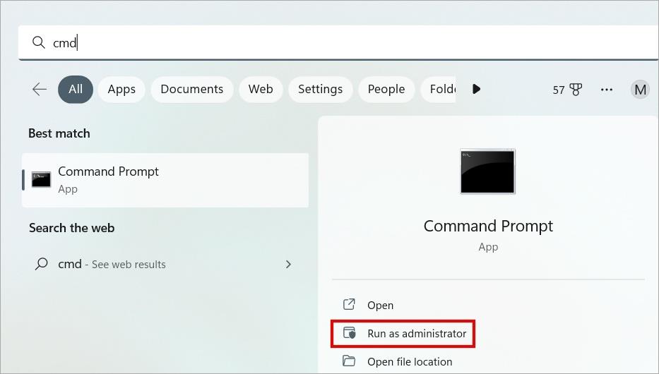659x374 pixels.
Task: Open the three-dot more options menu
Action: 607,90
